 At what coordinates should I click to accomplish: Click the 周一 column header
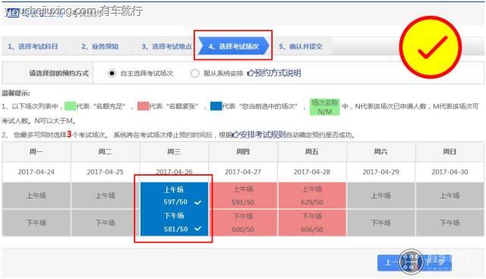[x=36, y=152]
